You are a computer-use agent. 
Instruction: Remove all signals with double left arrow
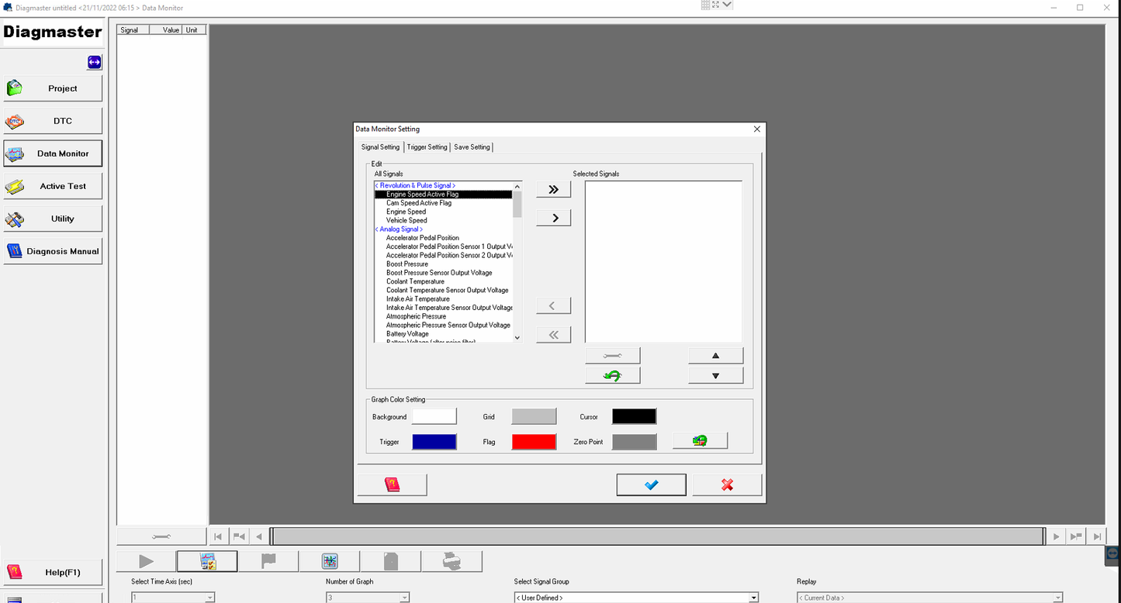coord(554,335)
